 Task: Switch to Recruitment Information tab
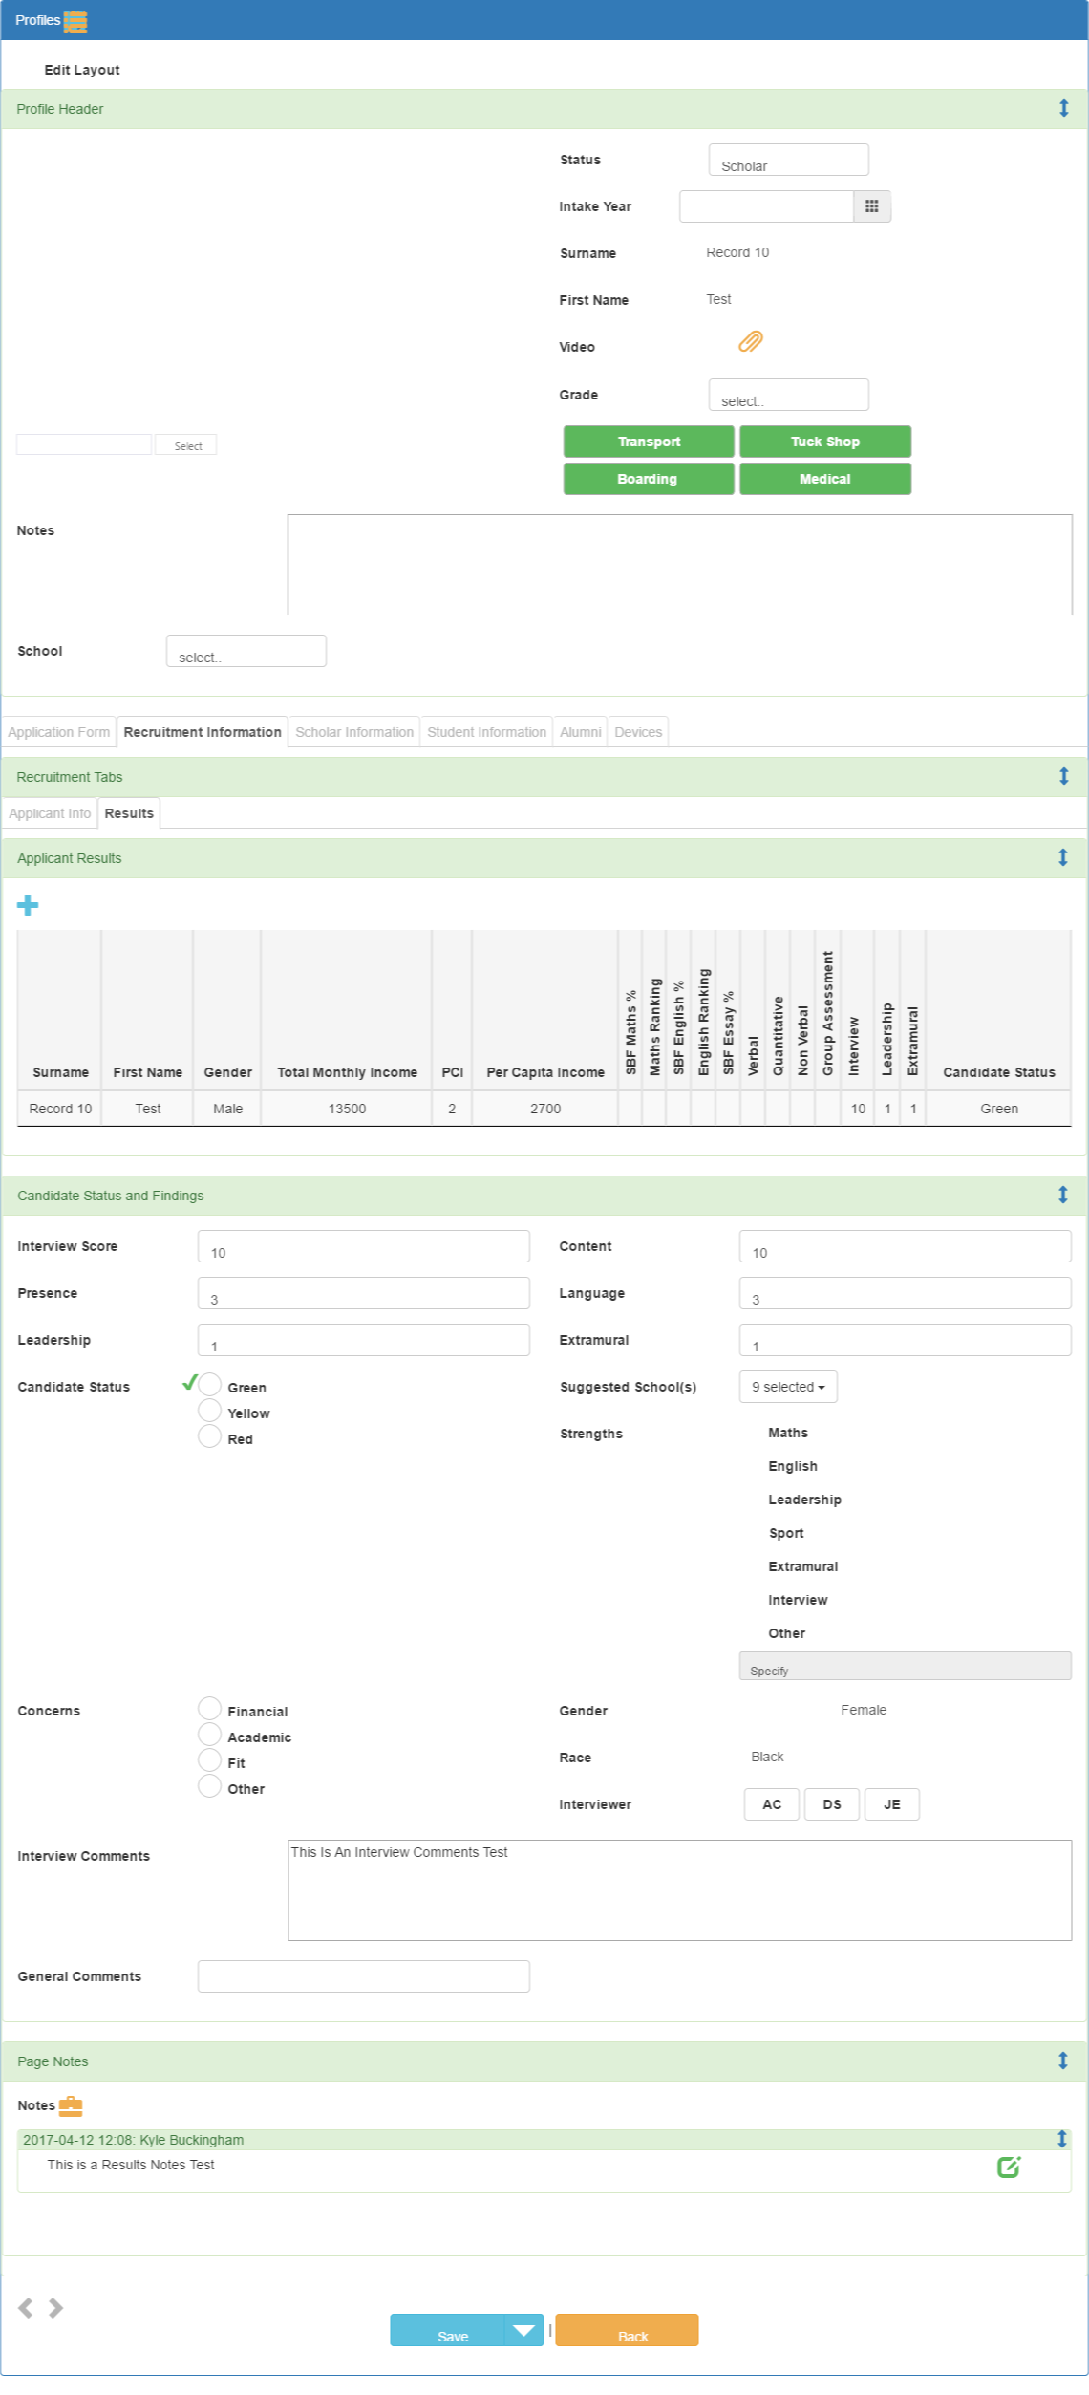(x=203, y=733)
